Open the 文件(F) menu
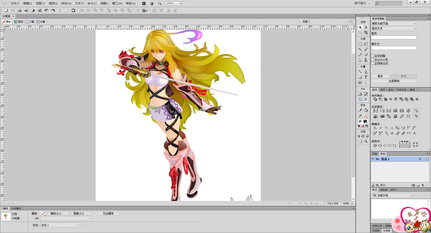This screenshot has width=431, height=233. [15, 3]
